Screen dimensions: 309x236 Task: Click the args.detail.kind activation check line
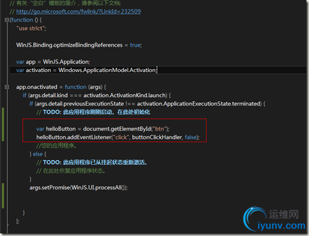pos(97,95)
